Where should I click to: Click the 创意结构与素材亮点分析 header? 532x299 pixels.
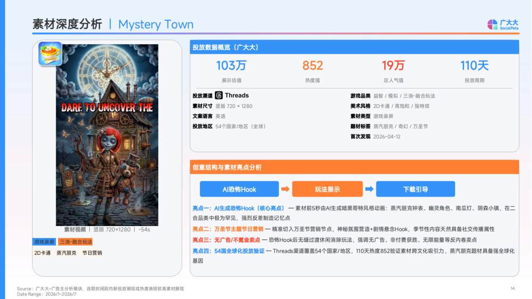click(354, 167)
